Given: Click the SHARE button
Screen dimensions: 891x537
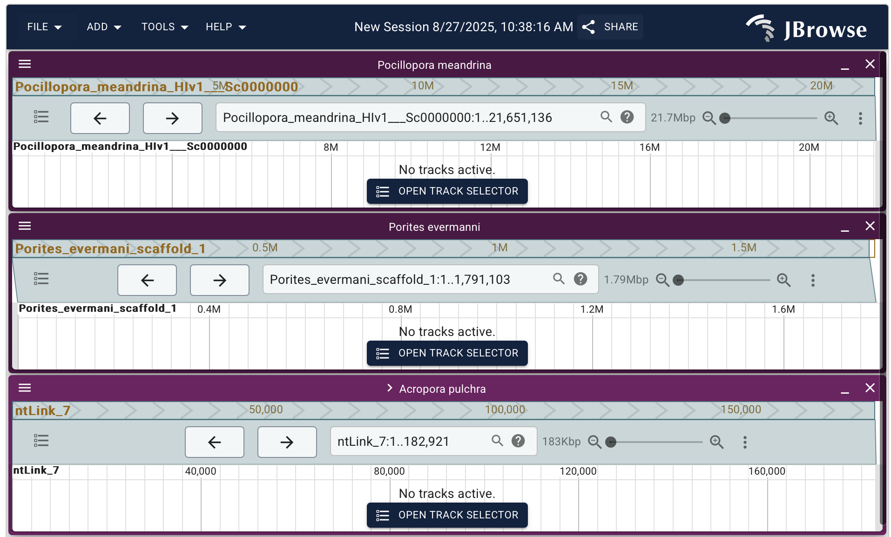Looking at the screenshot, I should (610, 27).
